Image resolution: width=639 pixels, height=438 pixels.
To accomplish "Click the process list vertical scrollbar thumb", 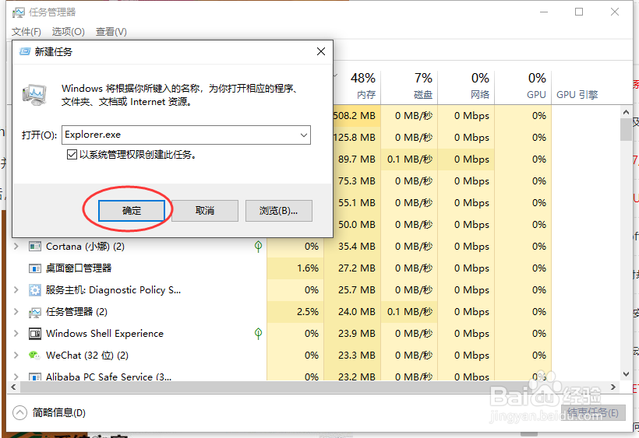I will pos(626,129).
